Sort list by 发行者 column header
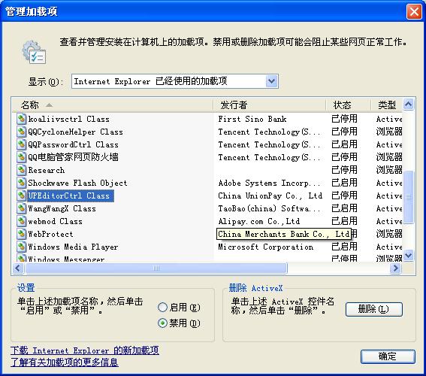The height and width of the screenshot is (376, 426). pyautogui.click(x=270, y=105)
